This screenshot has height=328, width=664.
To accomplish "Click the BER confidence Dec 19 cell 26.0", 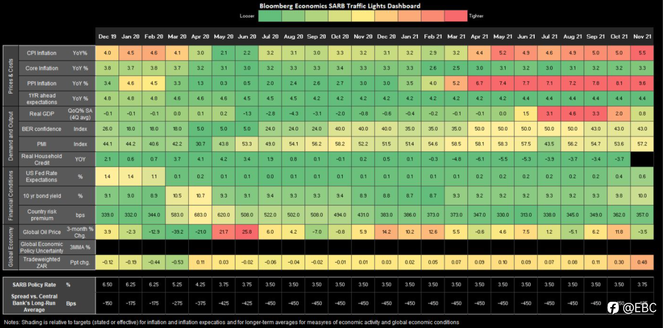I will (x=107, y=129).
